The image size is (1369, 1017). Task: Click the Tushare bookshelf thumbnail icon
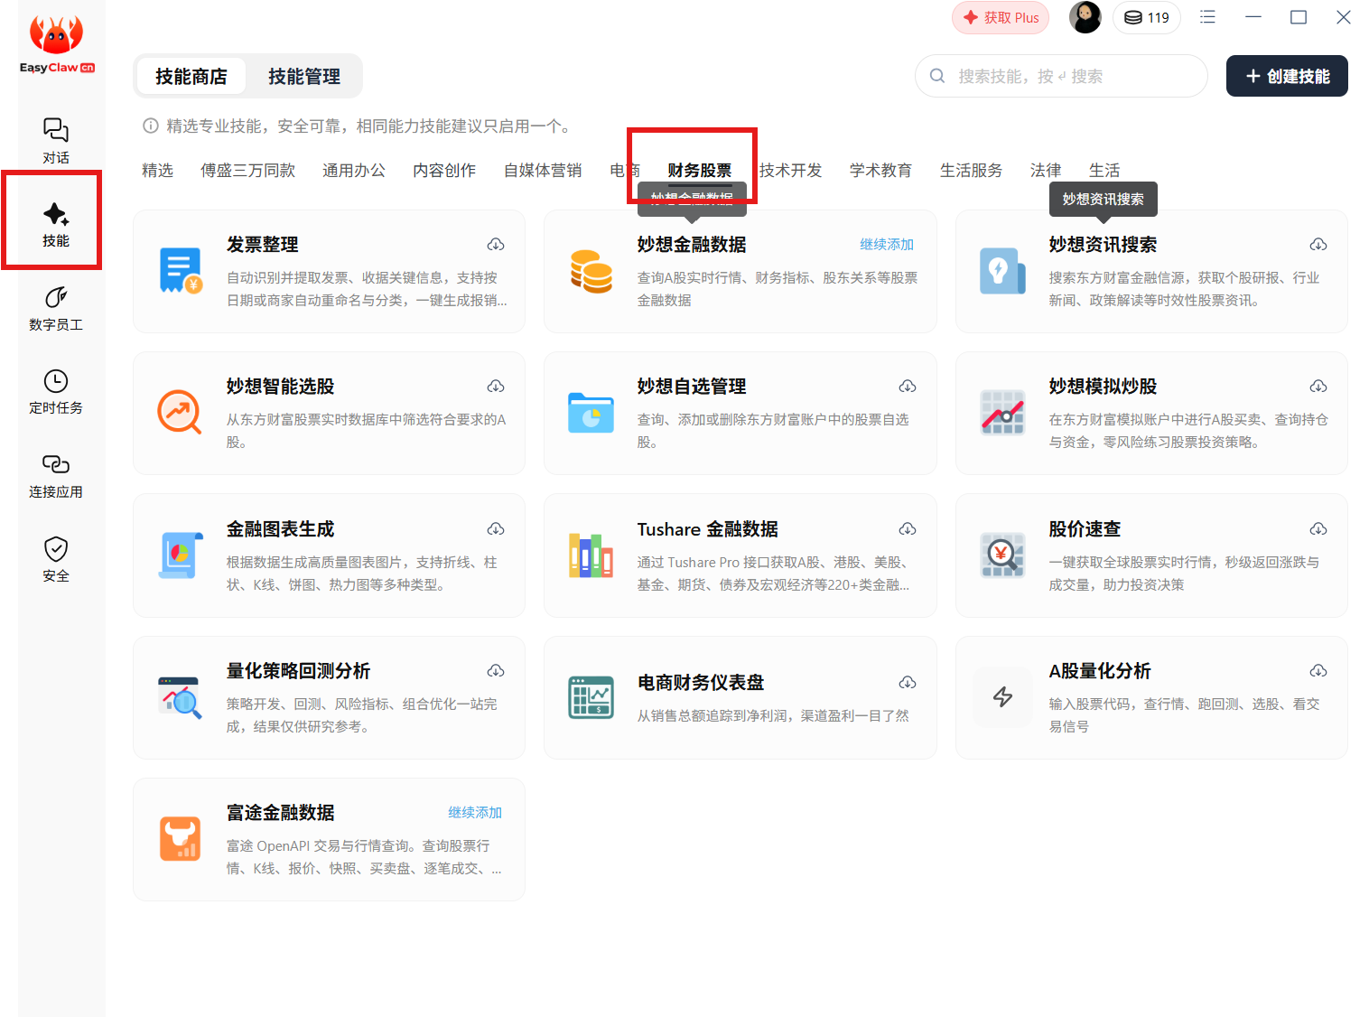(591, 555)
